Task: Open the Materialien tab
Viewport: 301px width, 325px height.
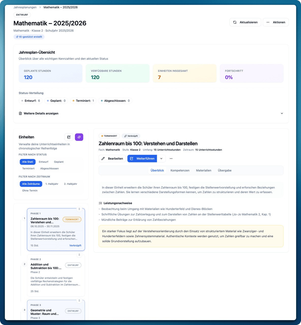Action: pyautogui.click(x=203, y=170)
